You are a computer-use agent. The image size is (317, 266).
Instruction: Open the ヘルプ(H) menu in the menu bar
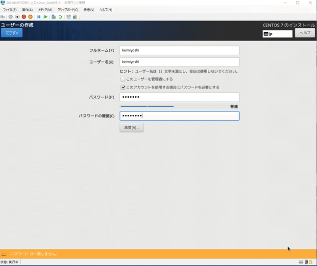106,10
